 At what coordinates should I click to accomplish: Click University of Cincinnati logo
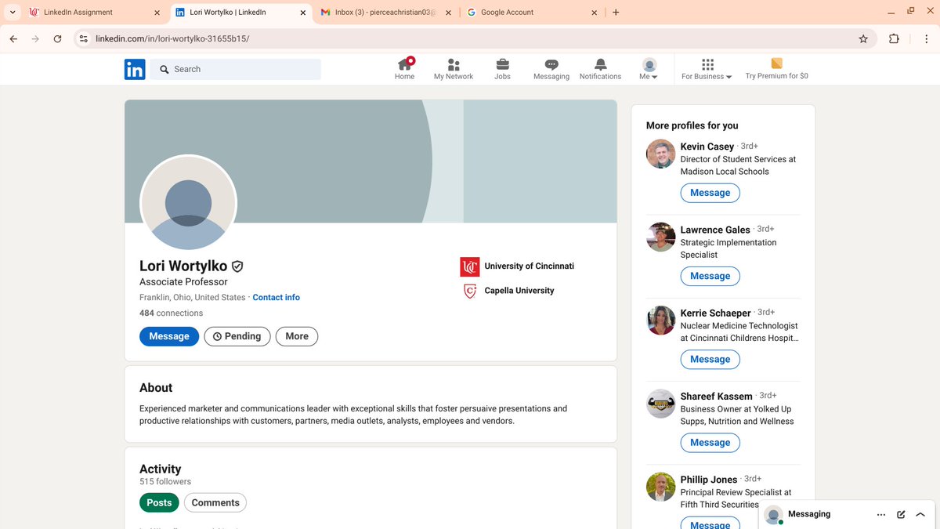(469, 267)
